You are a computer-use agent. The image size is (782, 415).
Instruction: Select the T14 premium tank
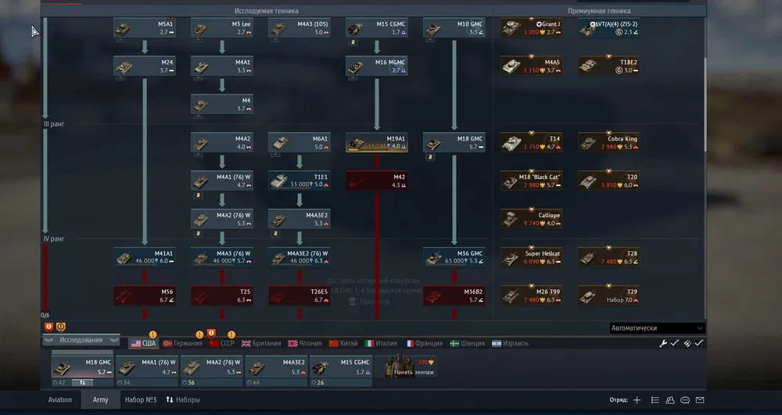[532, 143]
